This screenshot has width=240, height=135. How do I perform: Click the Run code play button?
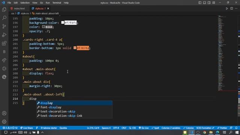[227, 9]
